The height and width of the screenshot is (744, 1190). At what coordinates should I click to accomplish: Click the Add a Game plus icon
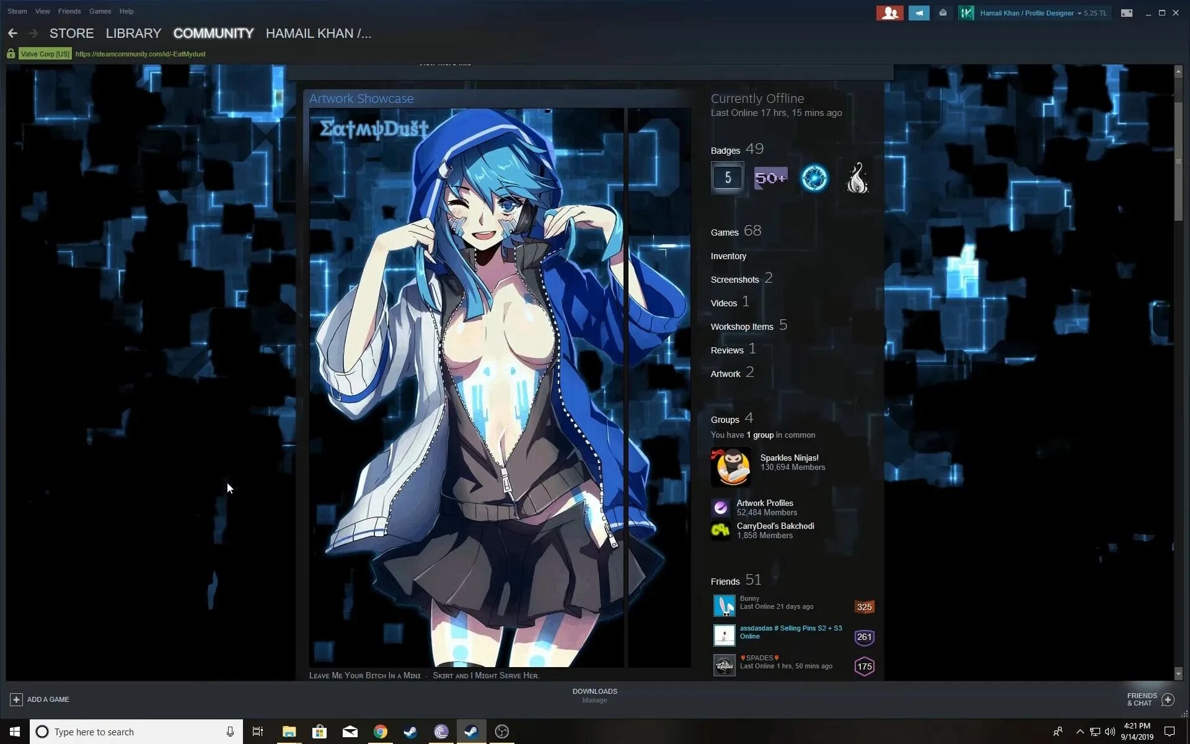(16, 699)
